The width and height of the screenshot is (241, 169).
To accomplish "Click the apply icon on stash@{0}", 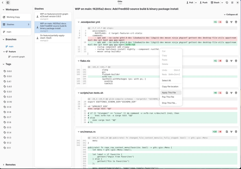I will [x=37, y=17].
